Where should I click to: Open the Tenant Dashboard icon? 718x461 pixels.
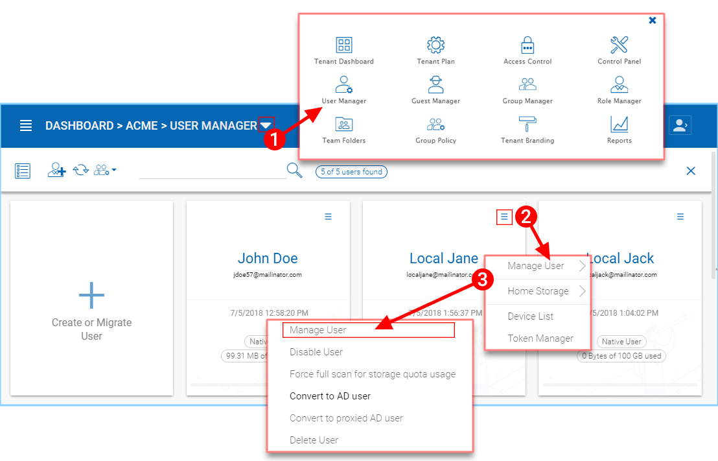tap(343, 51)
